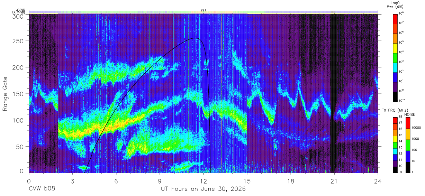This screenshot has width=425, height=196.
Task: Select the cyan 12–13 MHz TX FRQ swatch
Action: [x=395, y=151]
